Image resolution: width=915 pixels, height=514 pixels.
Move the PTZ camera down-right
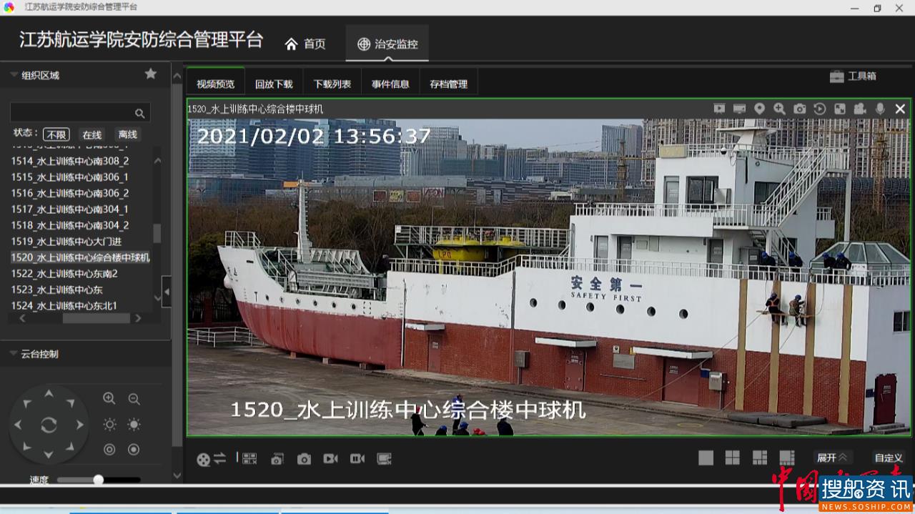click(x=70, y=447)
